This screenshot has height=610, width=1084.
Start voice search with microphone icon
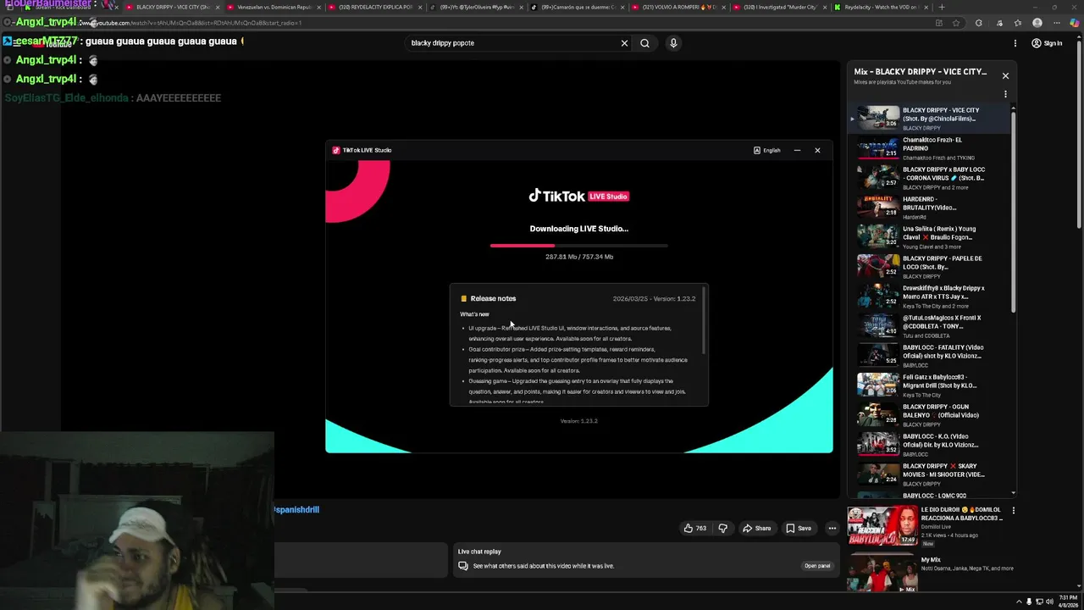(x=673, y=43)
